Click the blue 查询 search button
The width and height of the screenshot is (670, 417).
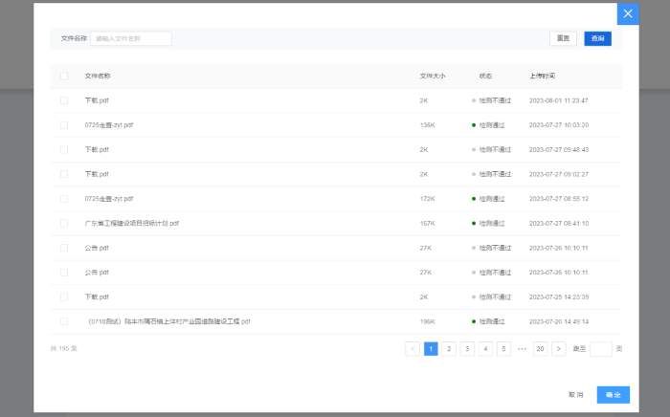(597, 38)
